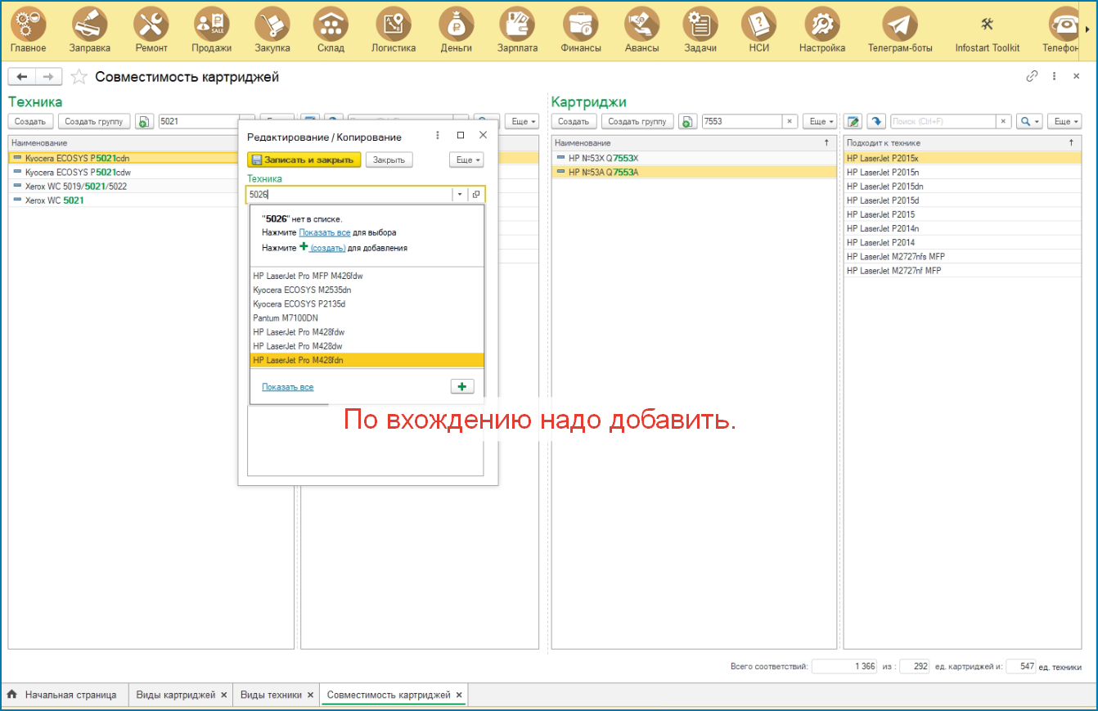
Task: Go back with the left arrow button
Action: click(22, 77)
